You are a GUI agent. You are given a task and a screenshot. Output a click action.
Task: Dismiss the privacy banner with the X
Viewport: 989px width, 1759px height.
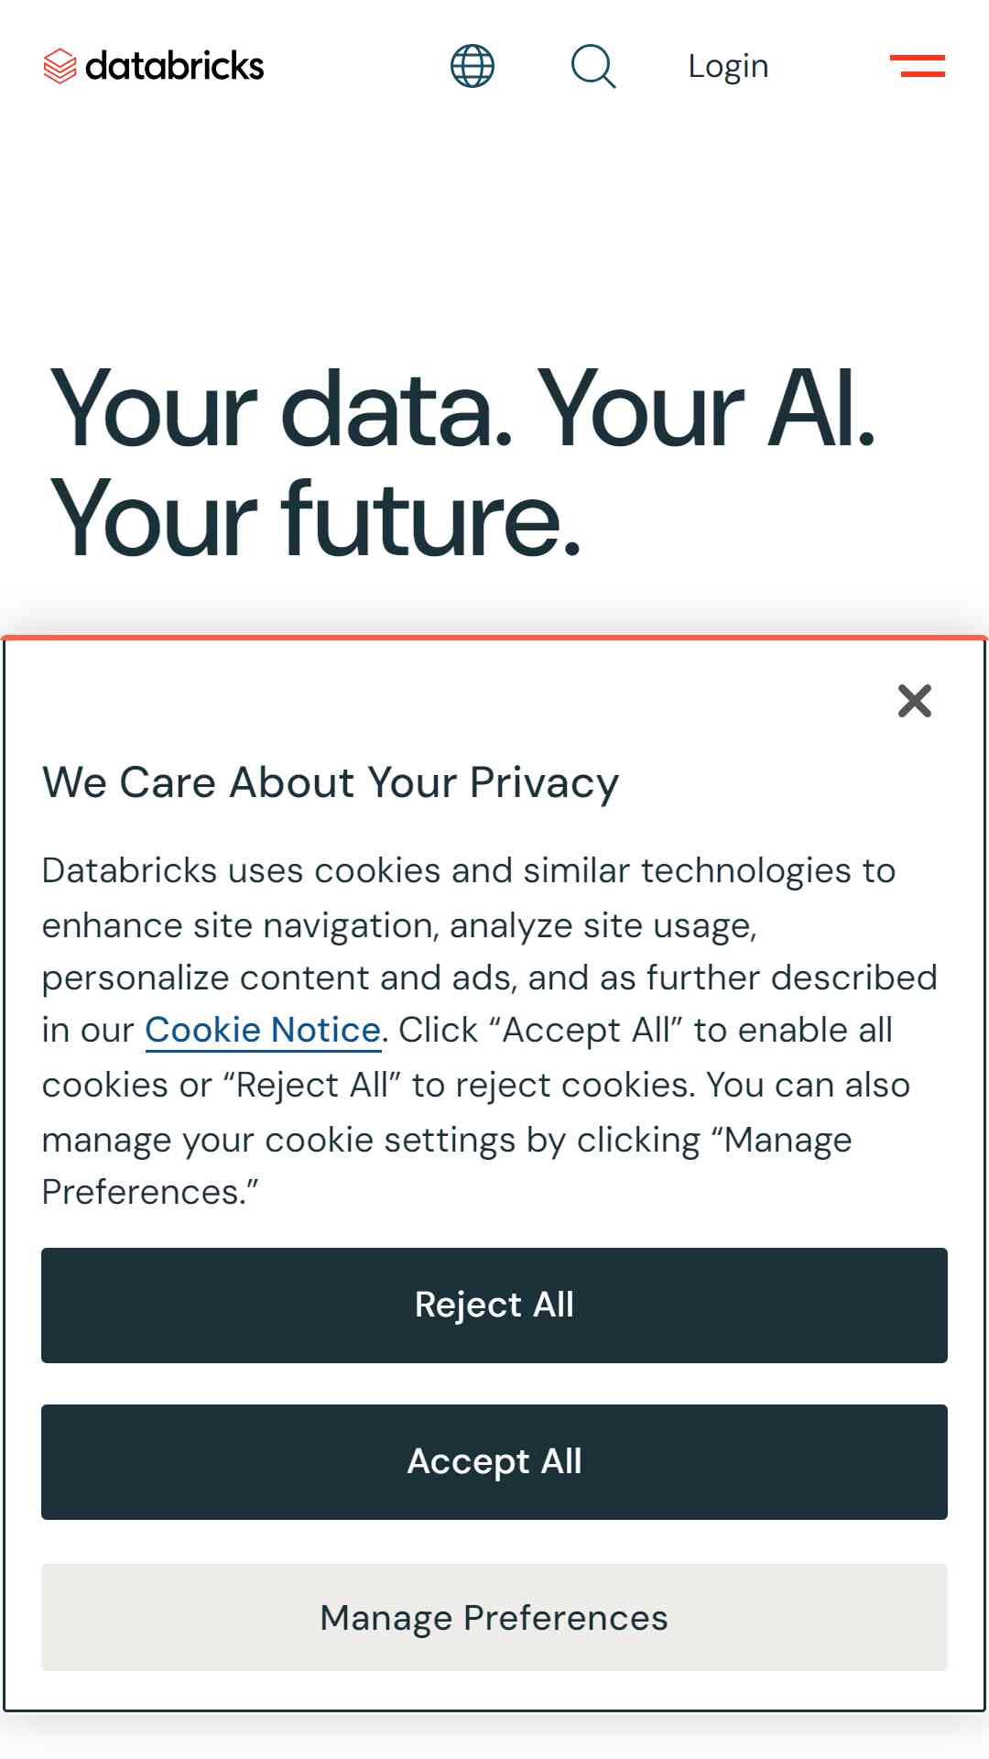[915, 701]
